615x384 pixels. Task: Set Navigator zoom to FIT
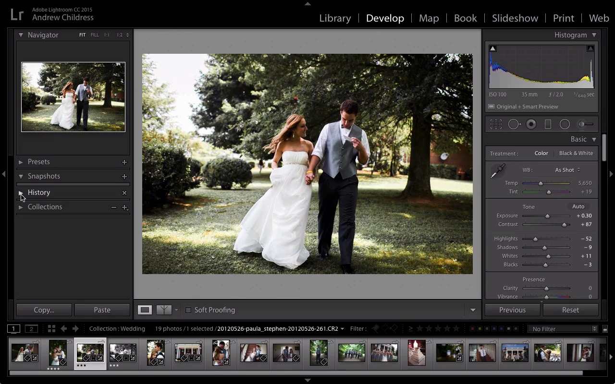click(x=82, y=35)
